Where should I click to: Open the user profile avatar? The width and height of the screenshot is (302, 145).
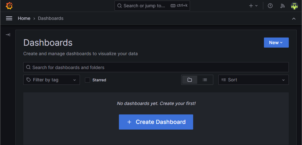pos(294,6)
